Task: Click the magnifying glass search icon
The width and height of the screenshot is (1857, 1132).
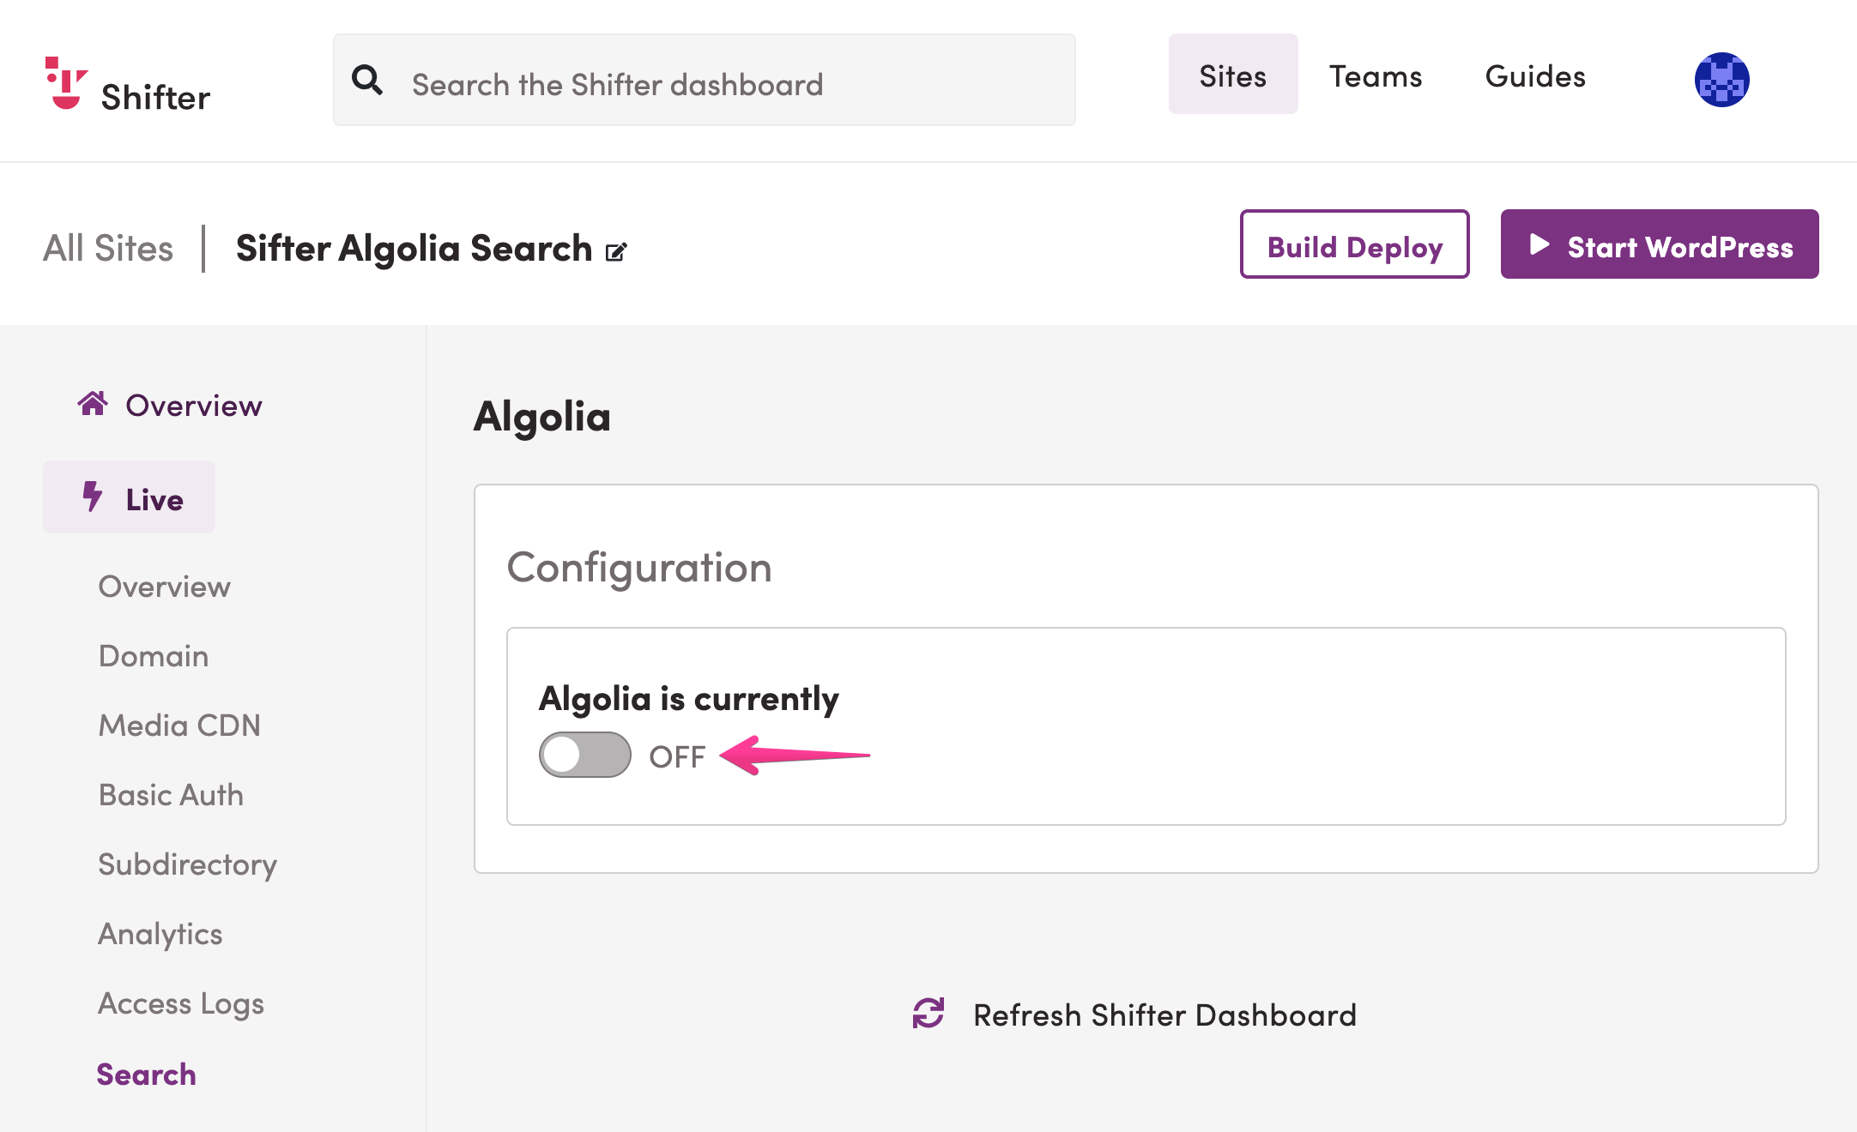Action: tap(367, 80)
